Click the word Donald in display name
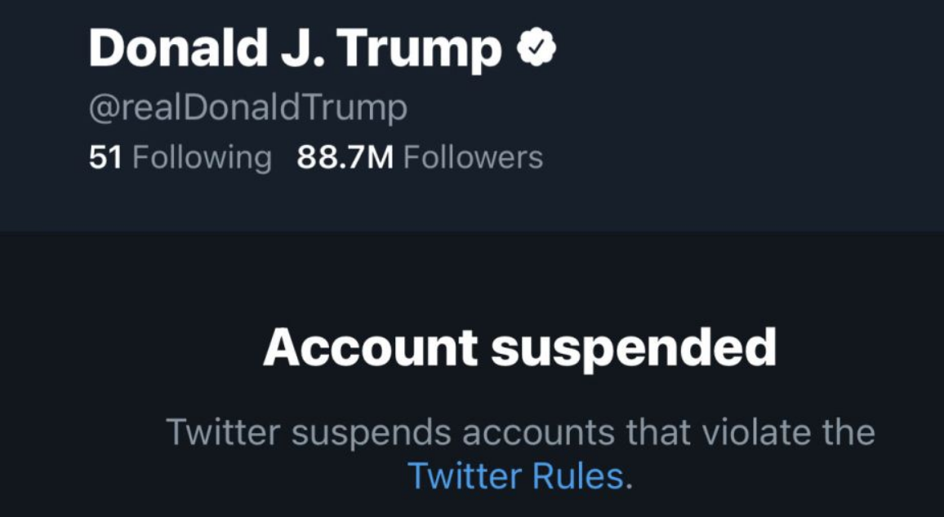Screen dimensions: 944x517 pyautogui.click(x=178, y=47)
